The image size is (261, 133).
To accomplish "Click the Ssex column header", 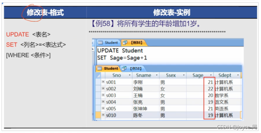I will click(173, 75).
